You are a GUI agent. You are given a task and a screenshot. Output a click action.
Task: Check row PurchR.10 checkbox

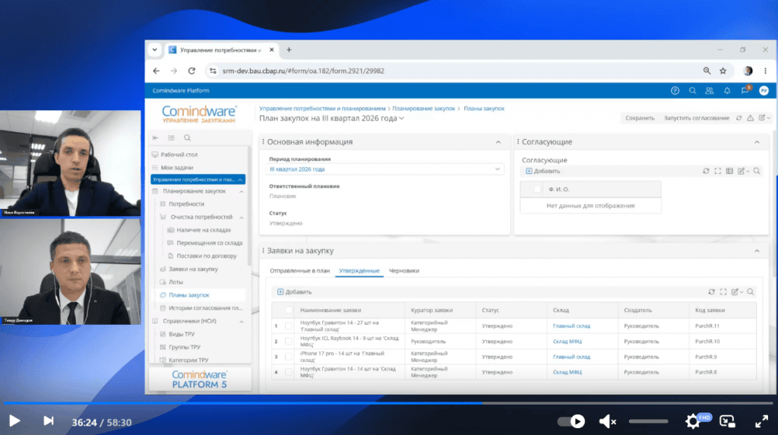point(288,342)
